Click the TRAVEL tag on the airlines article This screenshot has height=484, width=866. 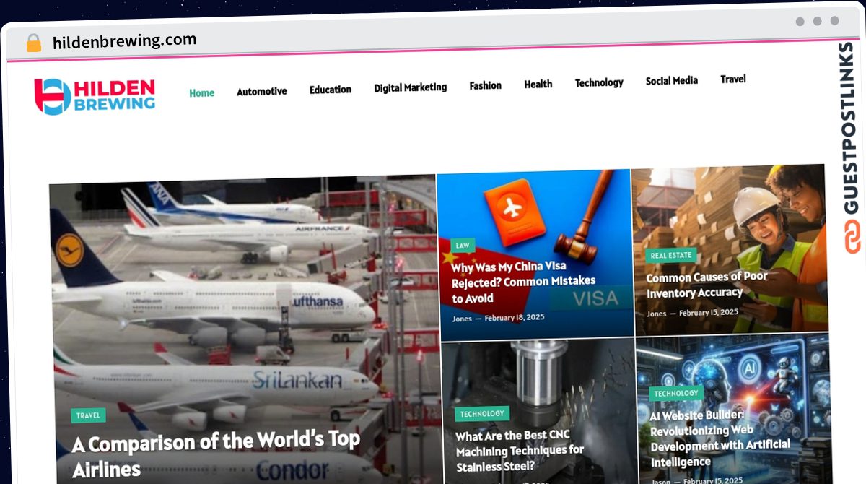point(88,415)
